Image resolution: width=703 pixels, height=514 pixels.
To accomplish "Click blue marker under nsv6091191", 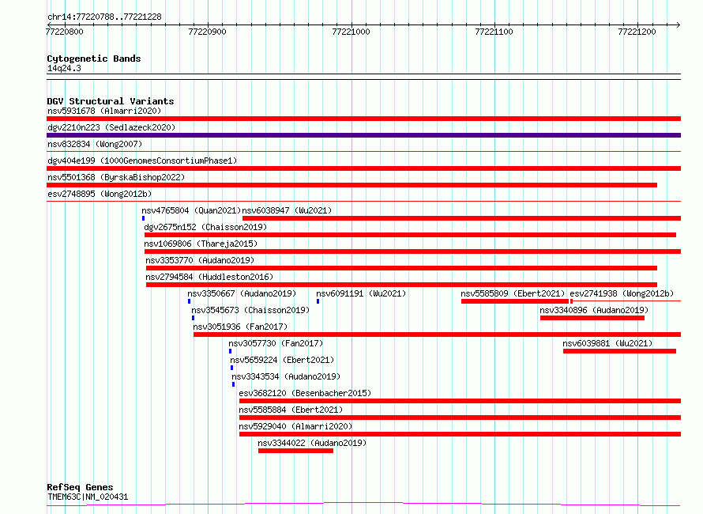I will point(318,301).
